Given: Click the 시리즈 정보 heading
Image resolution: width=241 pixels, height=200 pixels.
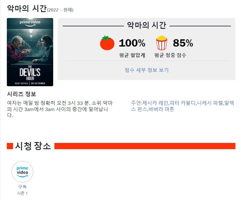Looking at the screenshot, I should (21, 94).
